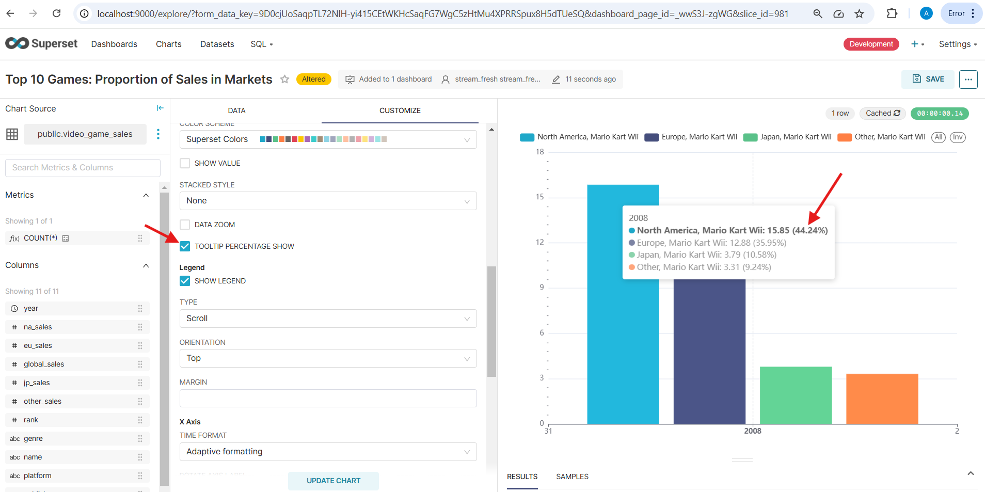Open the dataset's vertical dots menu
The image size is (985, 492).
click(x=158, y=134)
